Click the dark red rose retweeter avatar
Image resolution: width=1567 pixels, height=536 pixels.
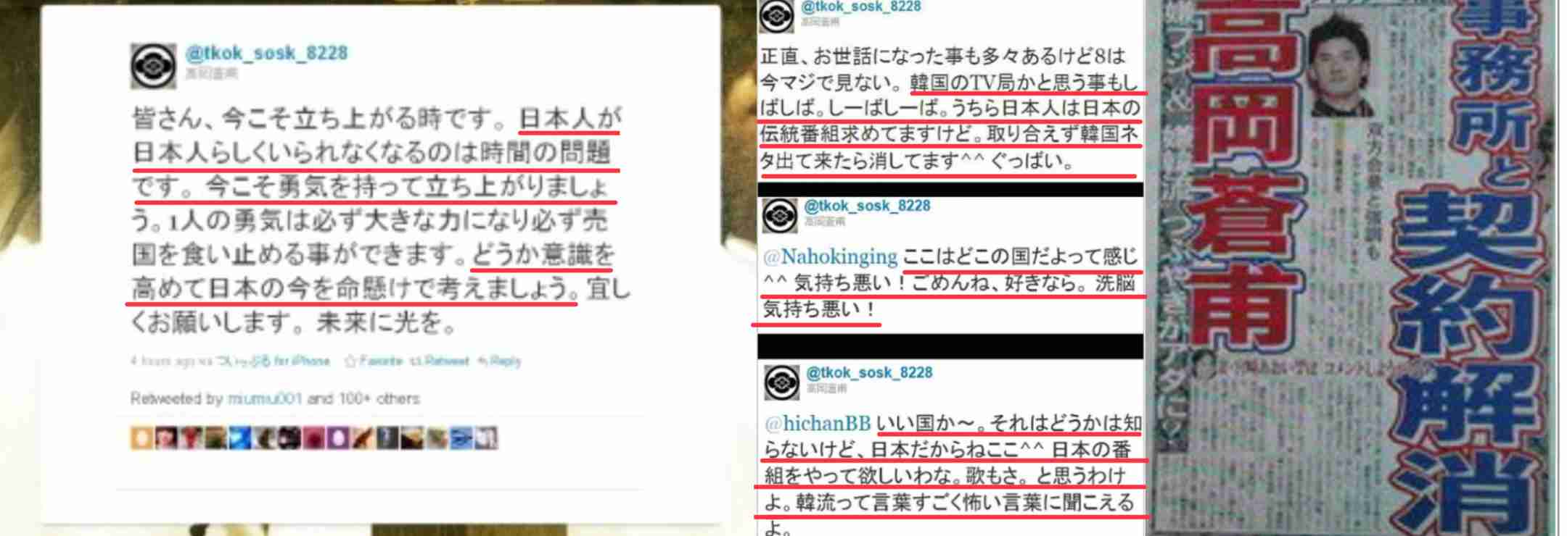(313, 437)
